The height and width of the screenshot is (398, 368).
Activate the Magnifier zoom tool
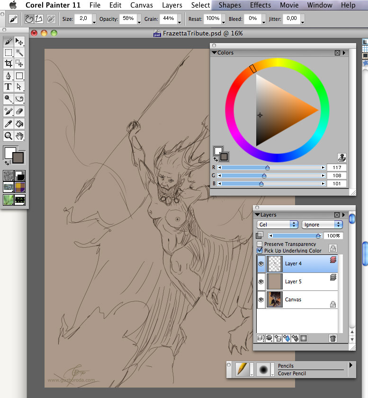pyautogui.click(x=8, y=136)
